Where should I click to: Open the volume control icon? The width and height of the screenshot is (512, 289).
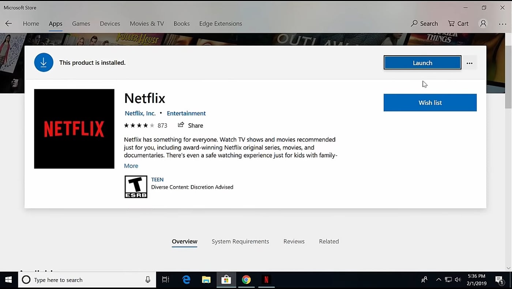click(x=458, y=280)
